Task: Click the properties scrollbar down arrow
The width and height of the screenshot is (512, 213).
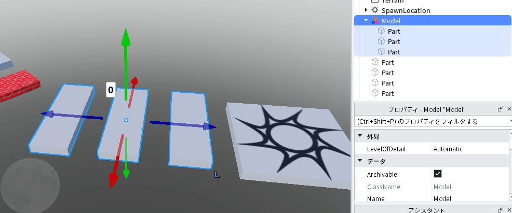Action: point(510,197)
